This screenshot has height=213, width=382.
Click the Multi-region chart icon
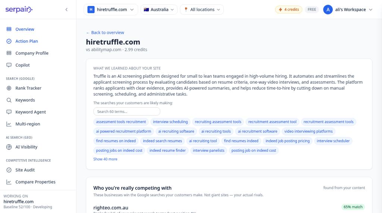9,124
